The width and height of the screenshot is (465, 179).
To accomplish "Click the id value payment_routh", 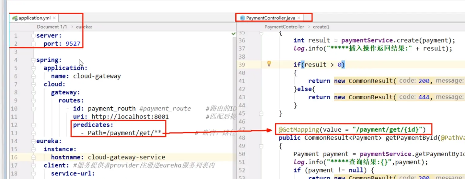I will pyautogui.click(x=112, y=109).
